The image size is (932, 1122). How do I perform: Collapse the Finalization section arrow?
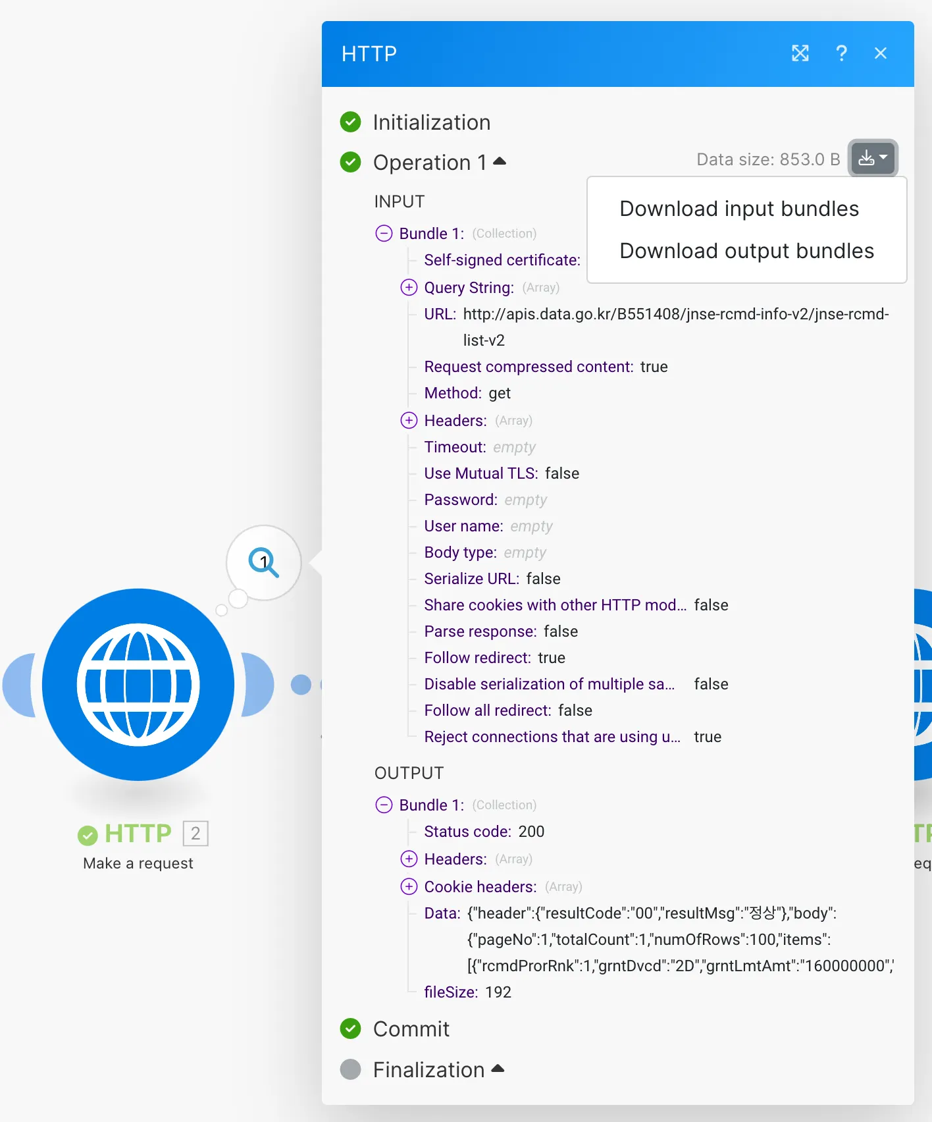[x=498, y=1069]
